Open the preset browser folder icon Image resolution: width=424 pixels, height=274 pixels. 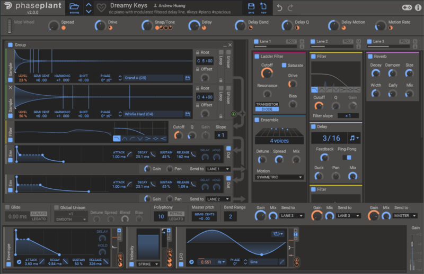click(75, 7)
